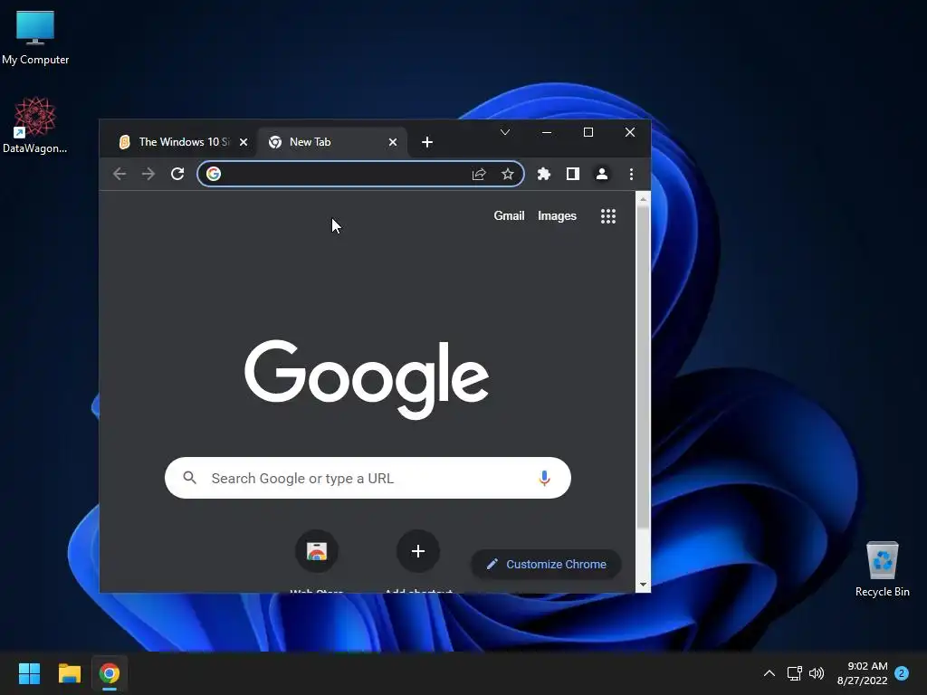Screen dimensions: 927x695
Task: Open the tab search chevron
Action: (x=505, y=132)
